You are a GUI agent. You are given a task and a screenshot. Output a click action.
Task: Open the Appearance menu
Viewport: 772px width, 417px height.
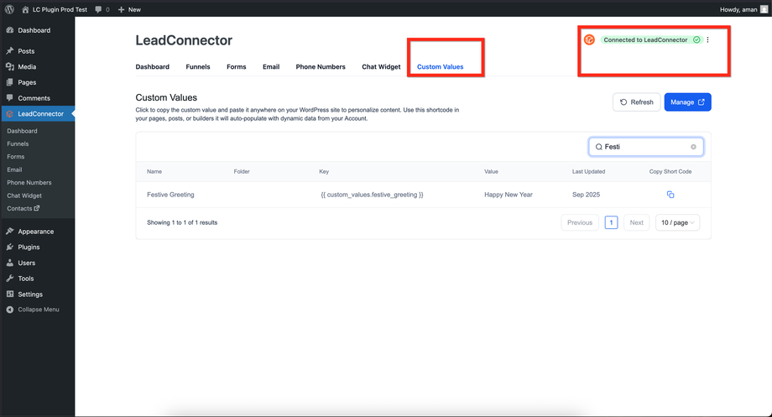click(x=36, y=232)
